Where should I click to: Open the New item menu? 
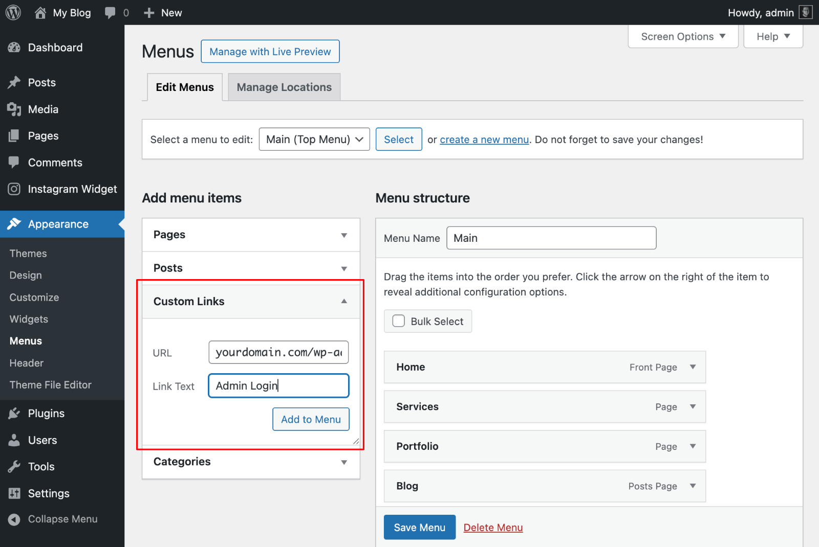coord(162,12)
